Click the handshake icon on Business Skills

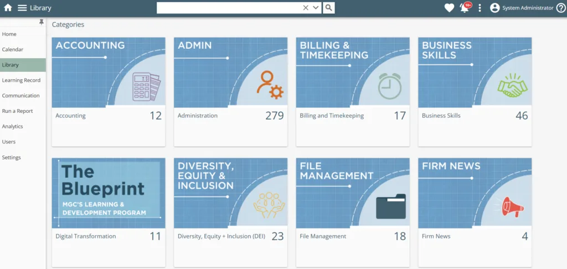512,85
